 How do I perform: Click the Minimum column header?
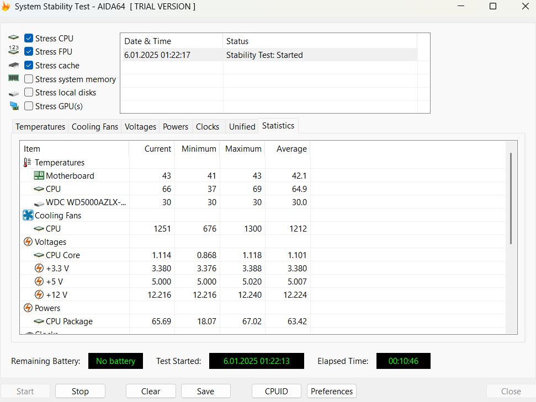point(197,149)
